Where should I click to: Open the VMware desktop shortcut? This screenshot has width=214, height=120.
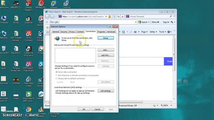click(x=53, y=4)
